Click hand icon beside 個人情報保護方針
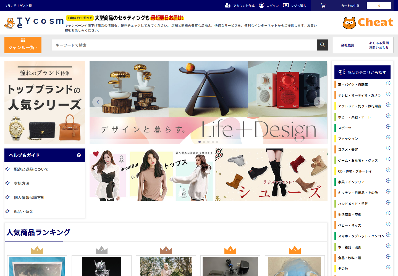 (7, 197)
